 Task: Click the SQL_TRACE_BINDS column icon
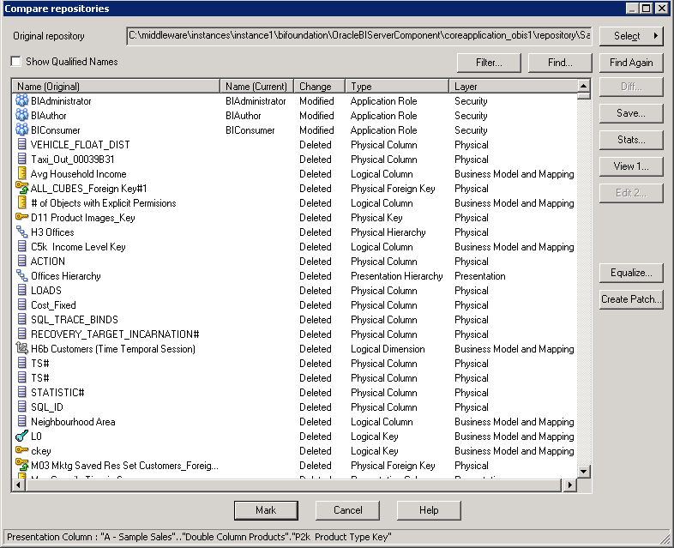[x=22, y=320]
